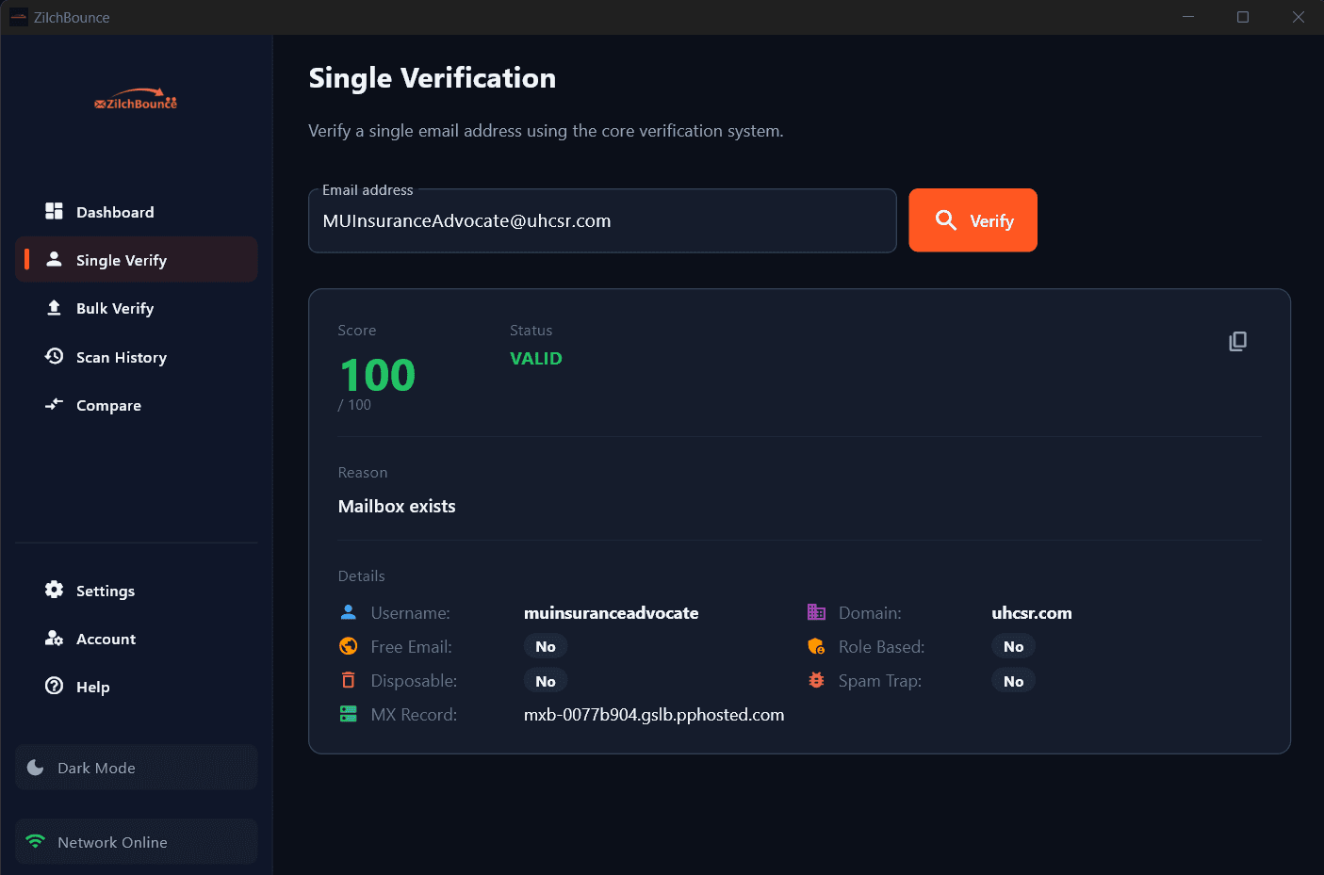The image size is (1324, 875).
Task: Click the Disposable 'No' badge
Action: tap(546, 681)
